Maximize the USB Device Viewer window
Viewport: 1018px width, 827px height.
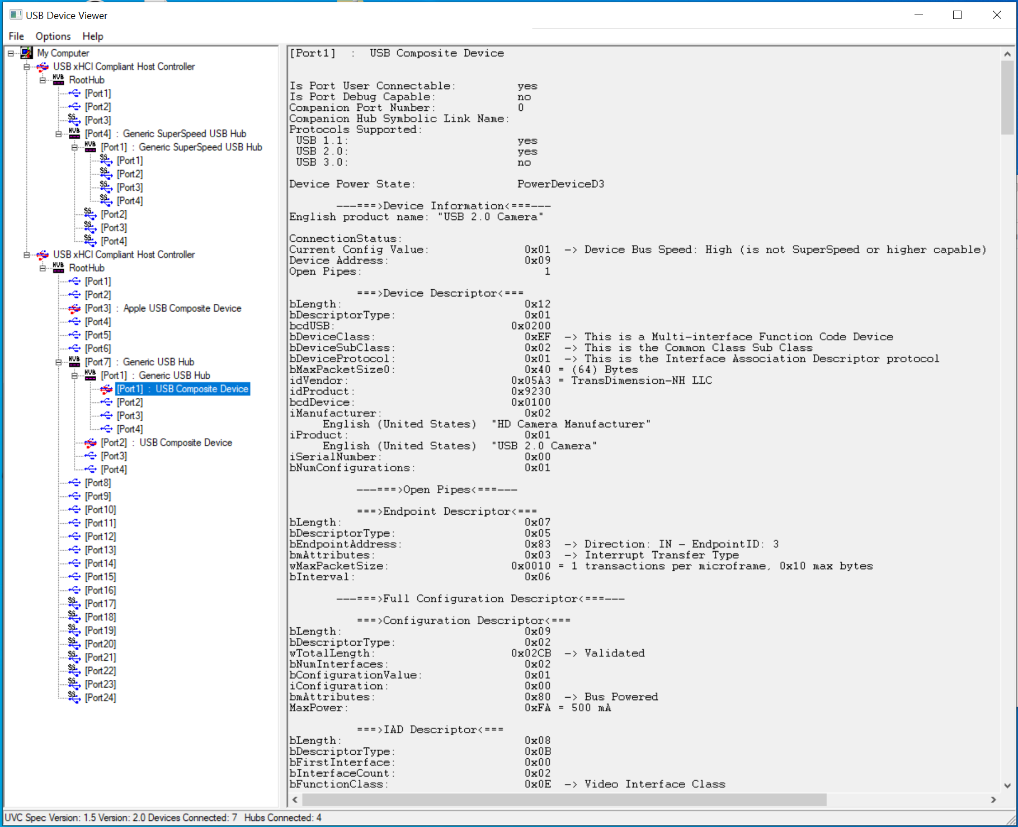coord(957,15)
